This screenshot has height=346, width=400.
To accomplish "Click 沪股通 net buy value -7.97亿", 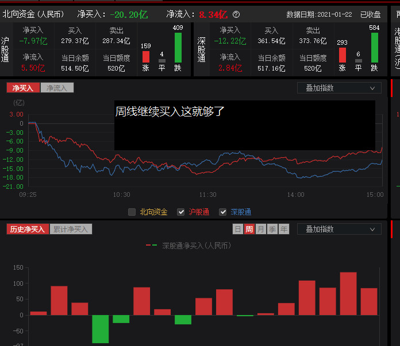I will click(x=33, y=41).
